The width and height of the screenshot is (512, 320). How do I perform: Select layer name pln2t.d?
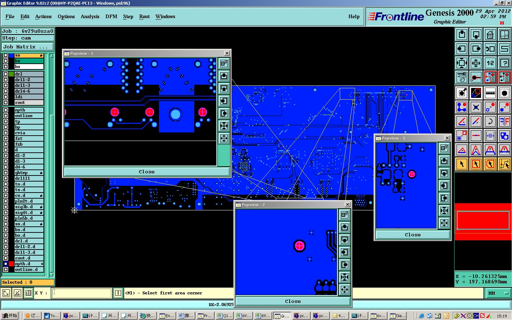[29, 201]
